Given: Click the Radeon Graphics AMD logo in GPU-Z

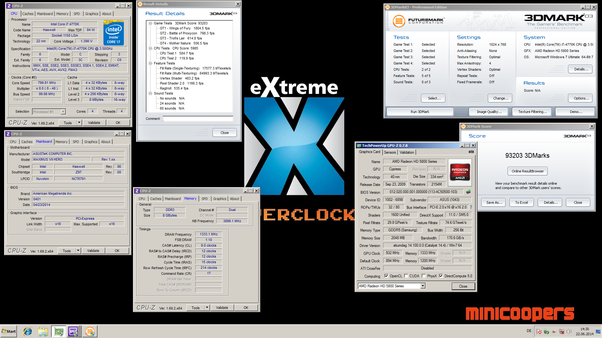Looking at the screenshot, I should click(460, 172).
